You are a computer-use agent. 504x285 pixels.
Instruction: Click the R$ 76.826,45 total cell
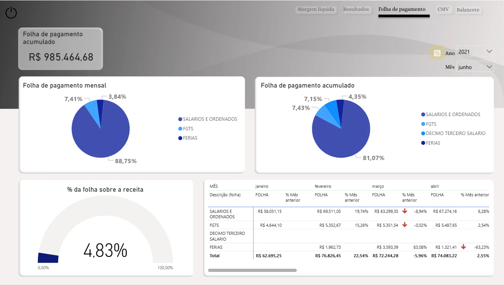(328, 256)
